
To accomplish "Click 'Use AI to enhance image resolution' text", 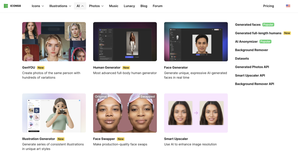I will [190, 144].
